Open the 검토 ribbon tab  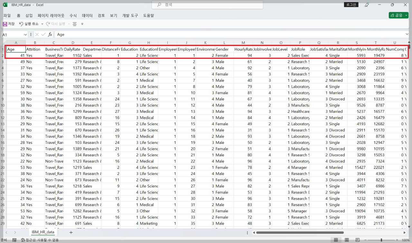pos(101,15)
